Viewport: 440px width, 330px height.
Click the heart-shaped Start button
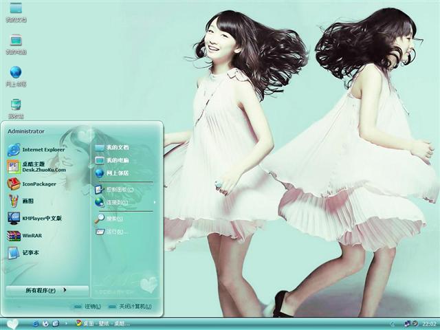pyautogui.click(x=12, y=323)
